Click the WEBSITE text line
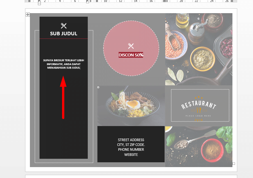Image resolution: width=253 pixels, height=178 pixels. click(x=131, y=155)
